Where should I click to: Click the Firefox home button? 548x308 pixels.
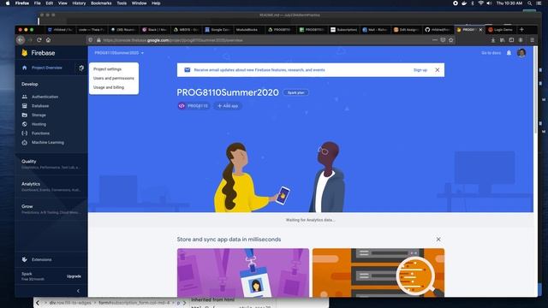click(x=48, y=40)
